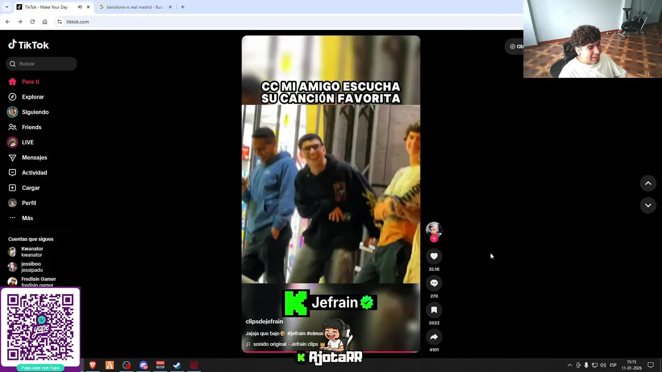Change the ESP input language

(x=613, y=365)
